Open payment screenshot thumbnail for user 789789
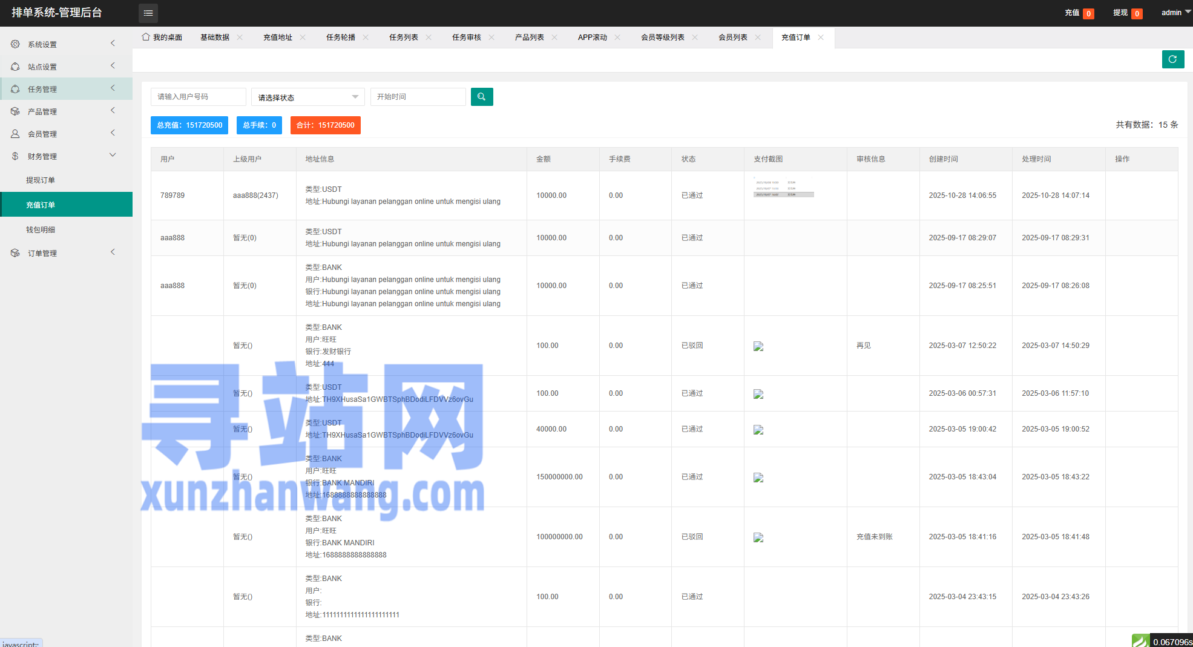1193x647 pixels. click(783, 189)
